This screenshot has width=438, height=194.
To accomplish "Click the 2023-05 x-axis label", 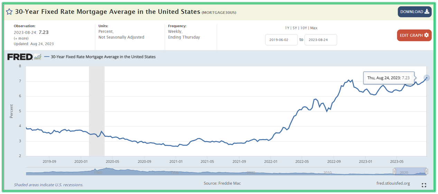I will click(x=397, y=161).
